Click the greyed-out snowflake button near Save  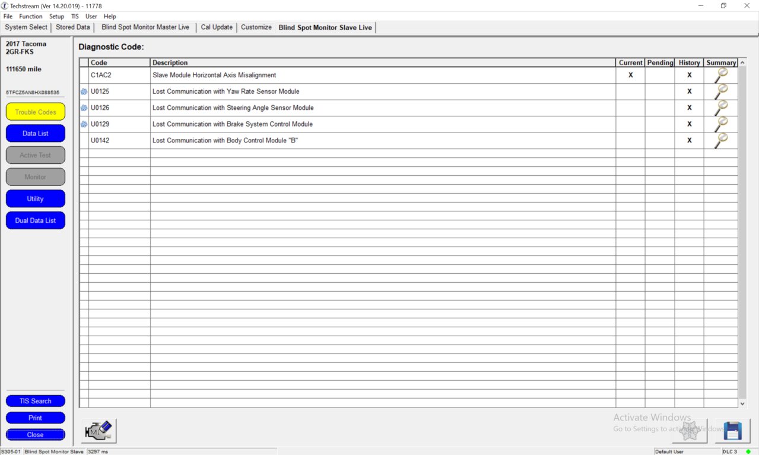point(690,431)
